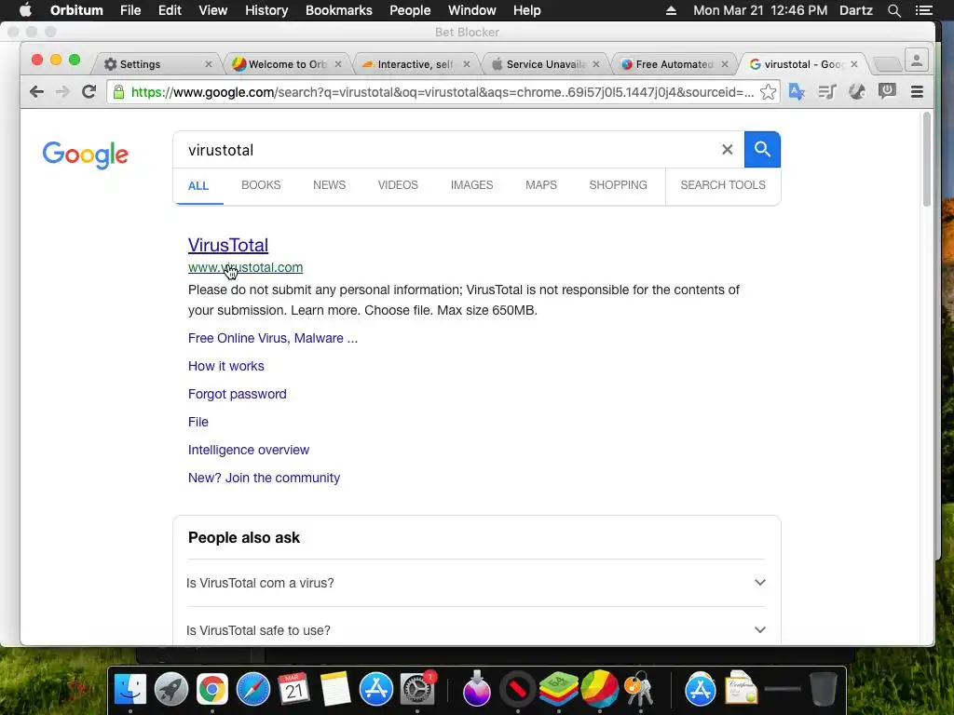The image size is (954, 715).
Task: Open the 'Intelligence overview' sitelink
Action: [248, 450]
